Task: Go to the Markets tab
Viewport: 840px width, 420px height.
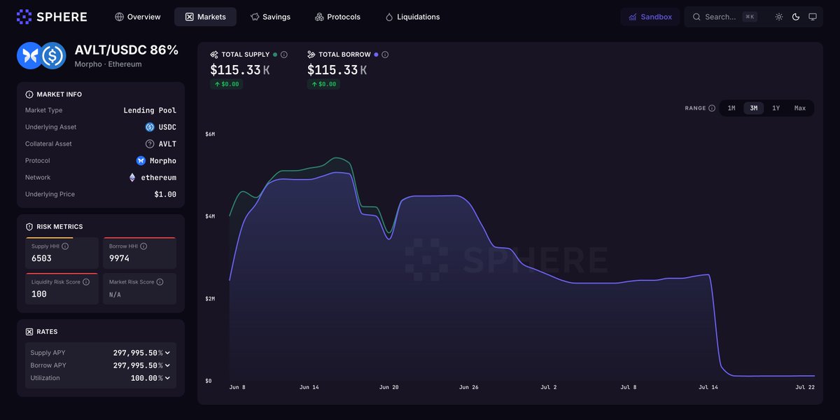Action: [x=205, y=17]
